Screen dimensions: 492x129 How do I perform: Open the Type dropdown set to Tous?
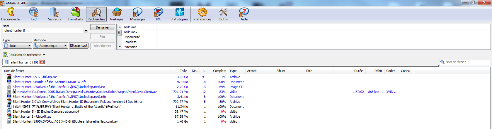(x=17, y=46)
